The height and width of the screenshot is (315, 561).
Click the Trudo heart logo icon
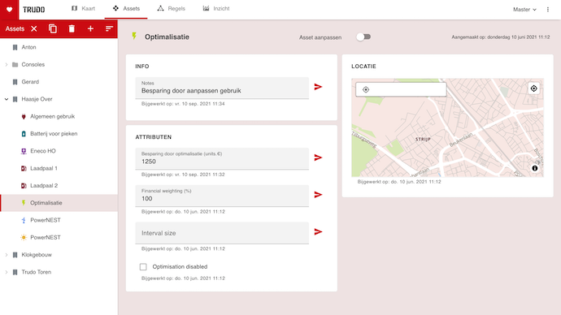[x=9, y=9]
